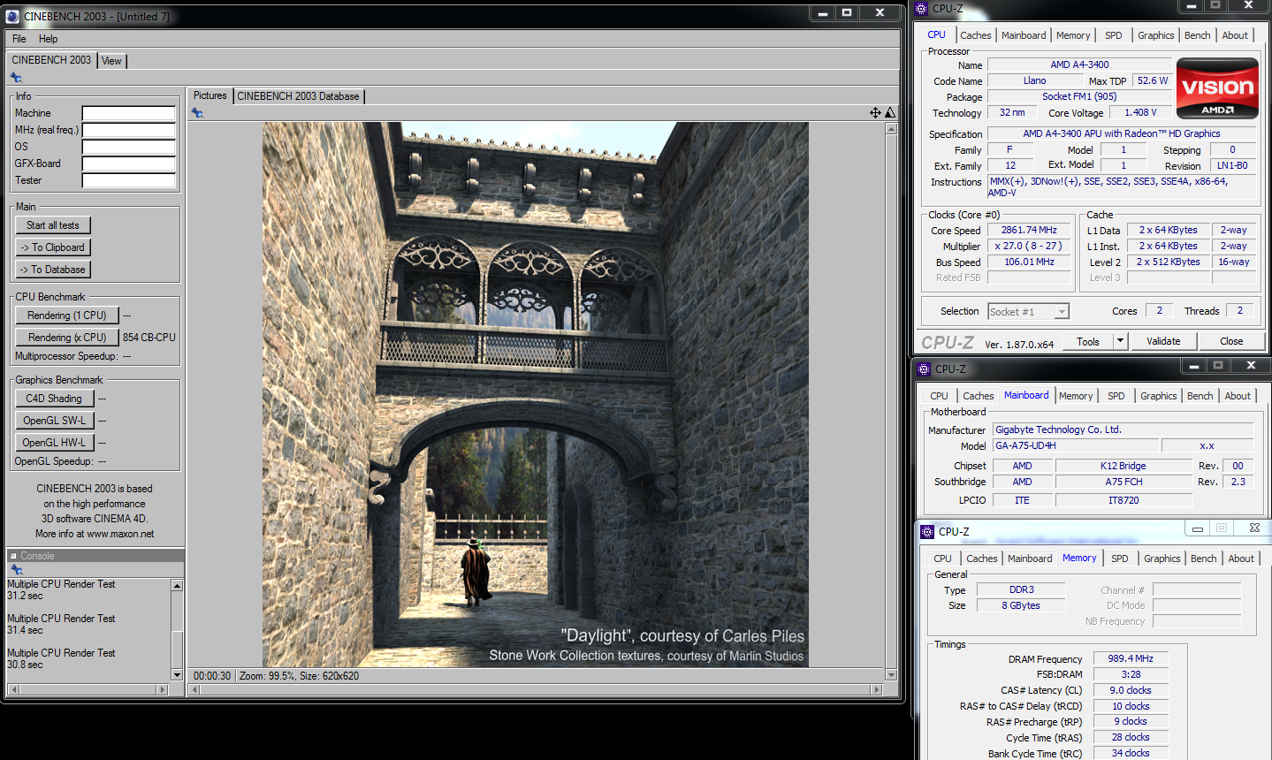Screen dimensions: 1272x760
Task: Click the Tools button in CPU-Z
Action: pyautogui.click(x=1088, y=341)
